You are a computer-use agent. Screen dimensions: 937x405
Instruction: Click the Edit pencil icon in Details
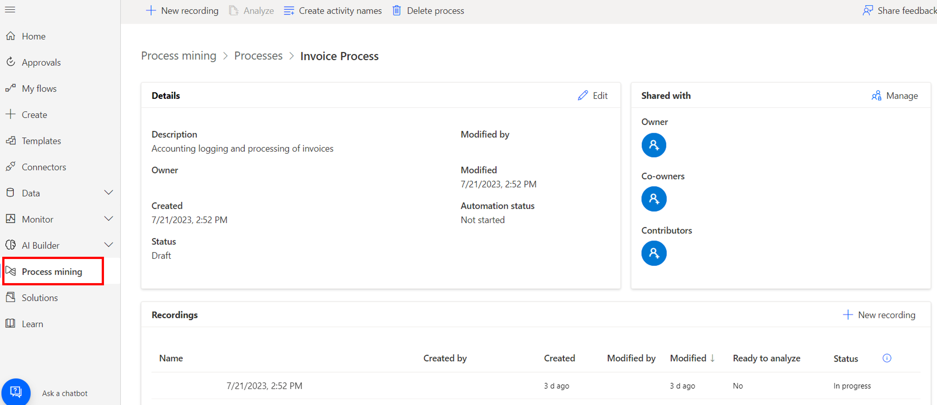[583, 96]
